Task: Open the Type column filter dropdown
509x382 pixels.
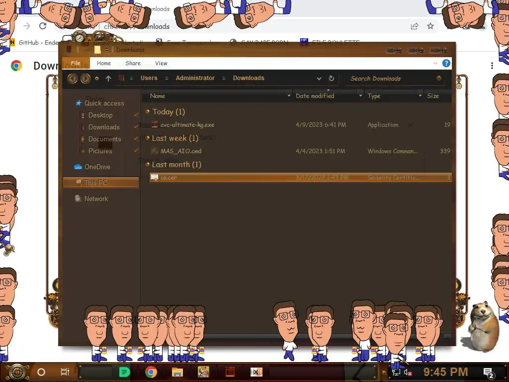Action: click(420, 96)
